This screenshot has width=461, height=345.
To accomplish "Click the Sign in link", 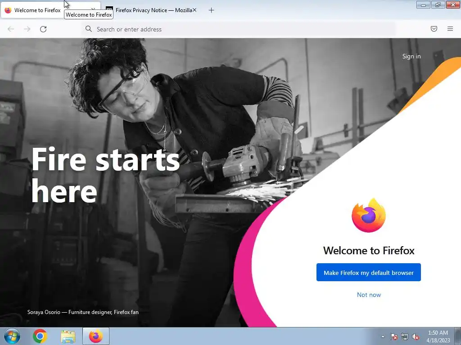I will (411, 56).
